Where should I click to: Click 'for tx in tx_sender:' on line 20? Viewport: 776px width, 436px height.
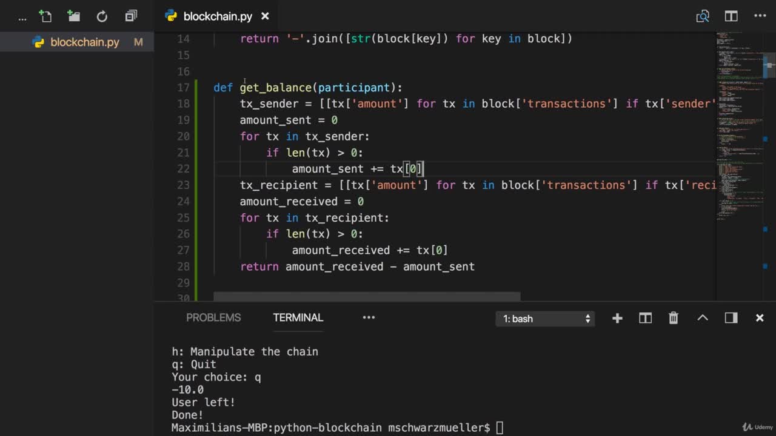[x=305, y=136]
